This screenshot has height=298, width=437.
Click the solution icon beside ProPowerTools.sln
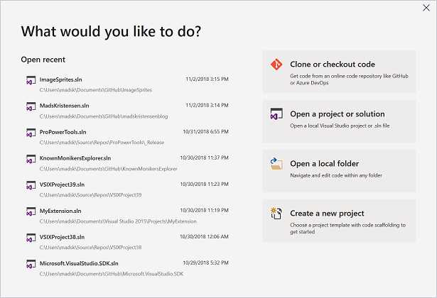coord(31,133)
